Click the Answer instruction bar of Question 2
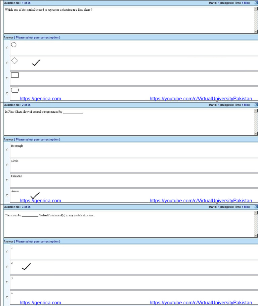This screenshot has height=306, width=258. [131, 140]
